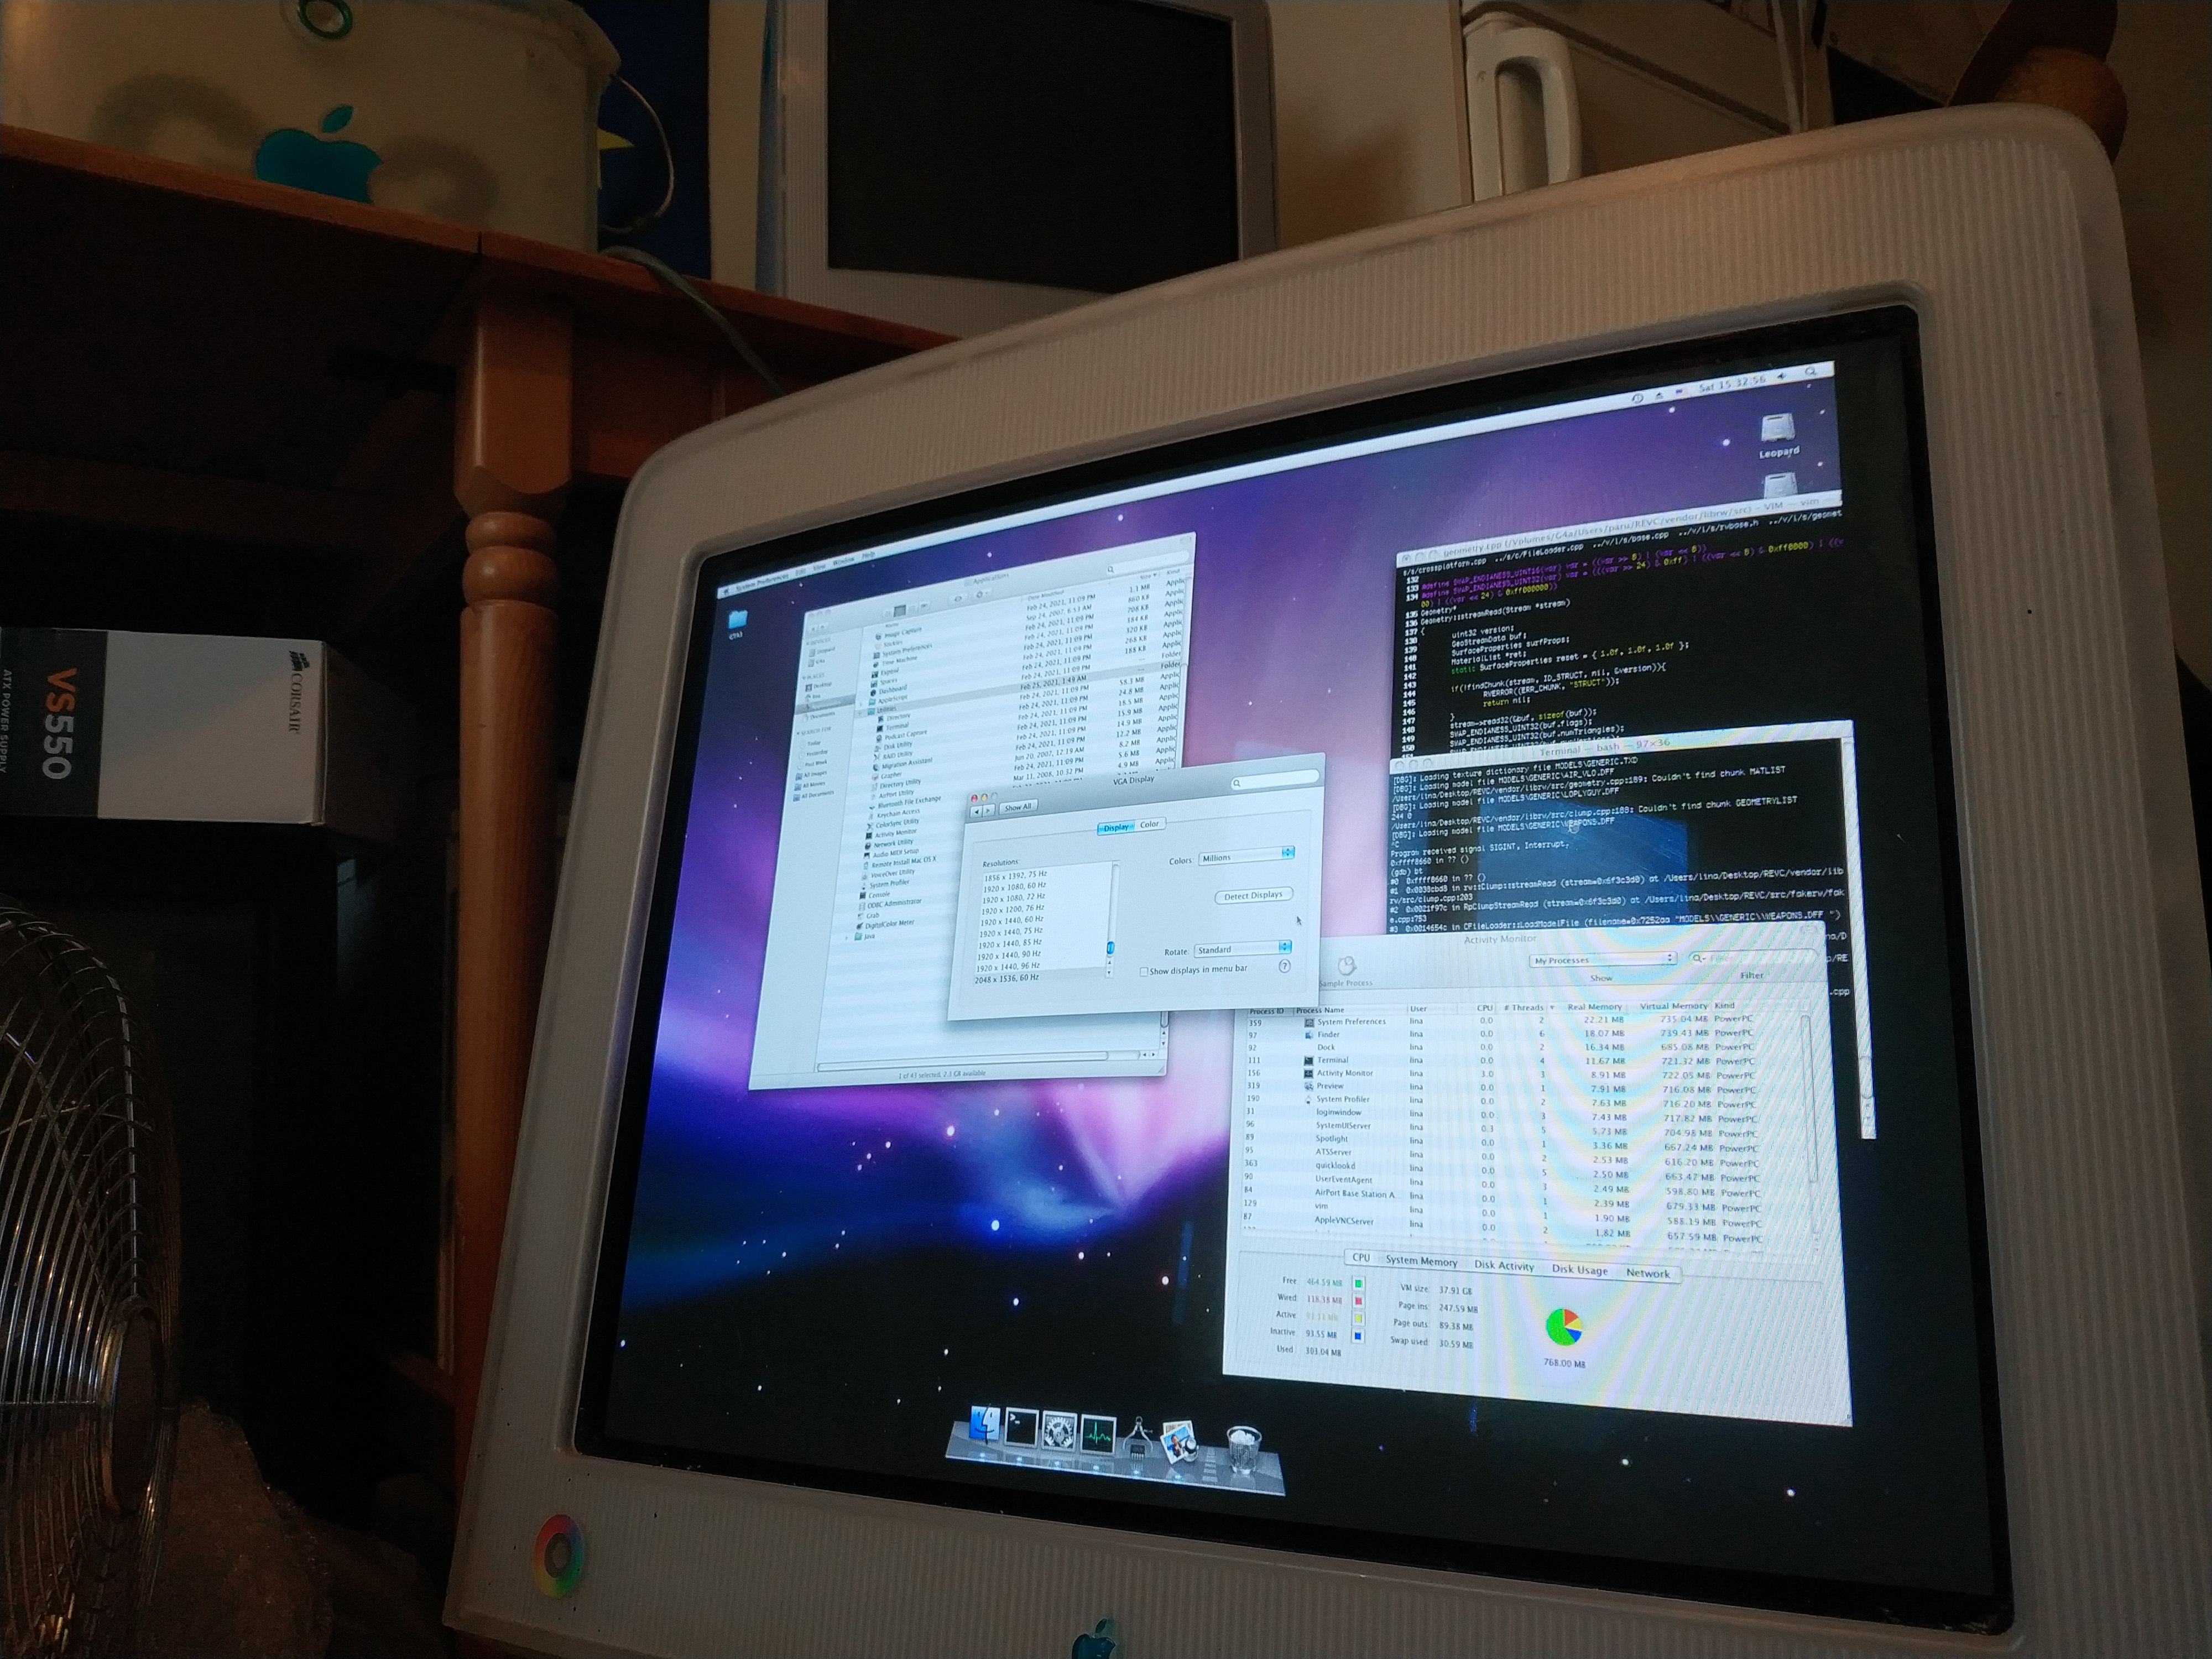Click the Detect Displays button
This screenshot has height=1659, width=2212.
(x=1253, y=896)
